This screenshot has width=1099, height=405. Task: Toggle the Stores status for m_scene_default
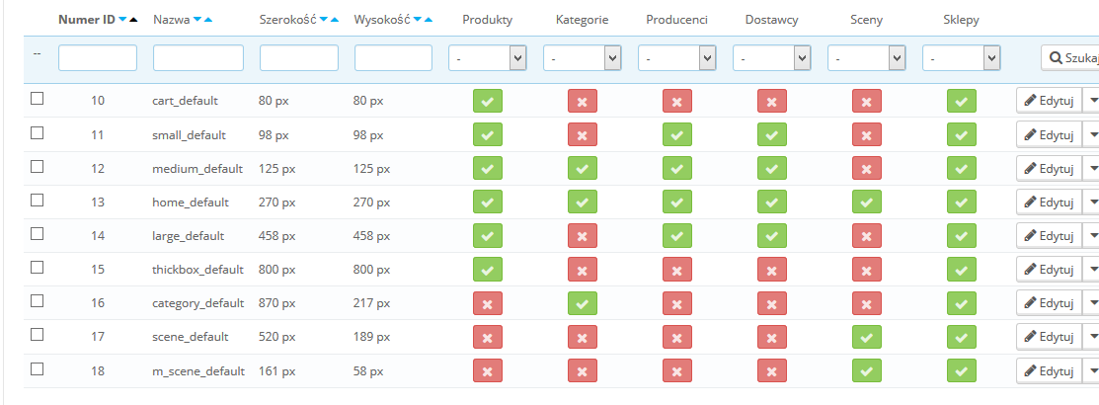click(962, 370)
